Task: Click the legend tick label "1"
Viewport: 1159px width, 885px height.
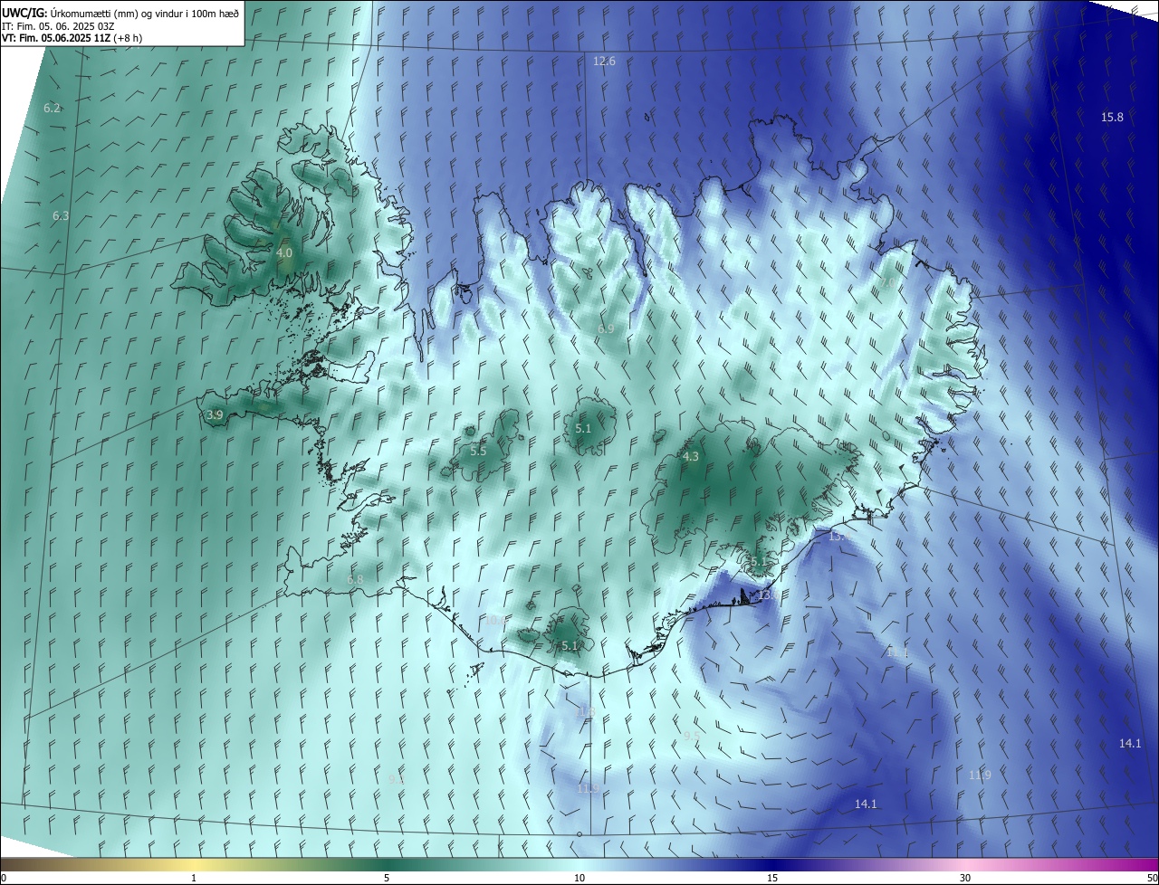Action: [194, 878]
